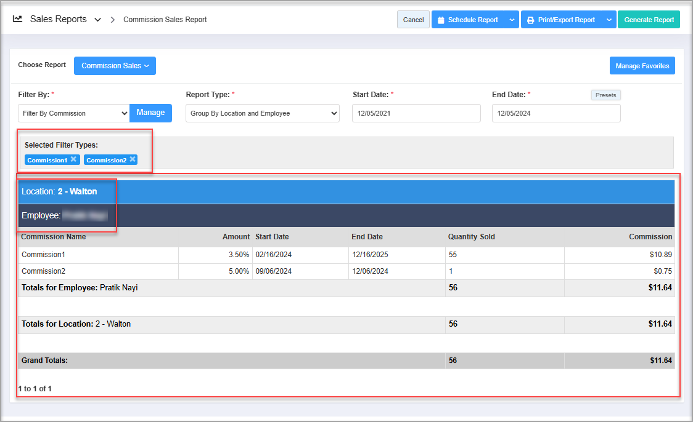Click the Commission1 row in the table
The height and width of the screenshot is (422, 693).
(44, 255)
